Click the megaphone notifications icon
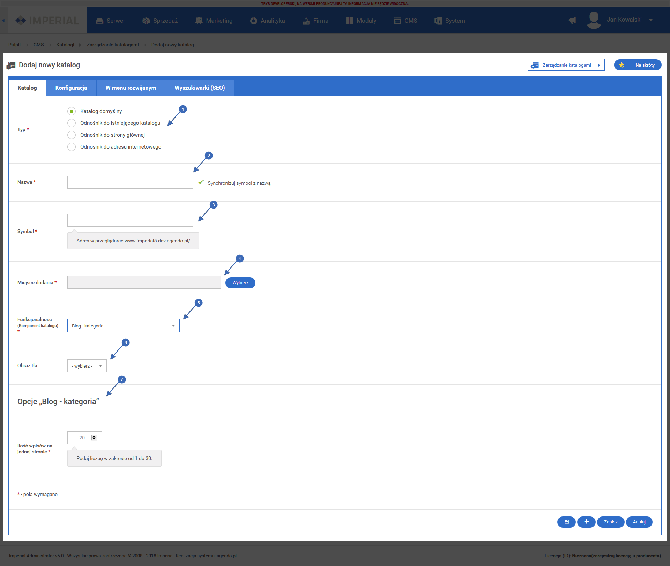This screenshot has height=566, width=670. 572,21
